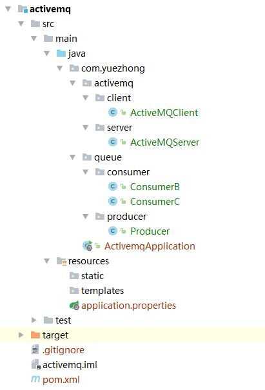Screen dimensions: 265x390
Task: Click the ActivemqApplication Spring Boot run icon
Action: pyautogui.click(x=87, y=246)
